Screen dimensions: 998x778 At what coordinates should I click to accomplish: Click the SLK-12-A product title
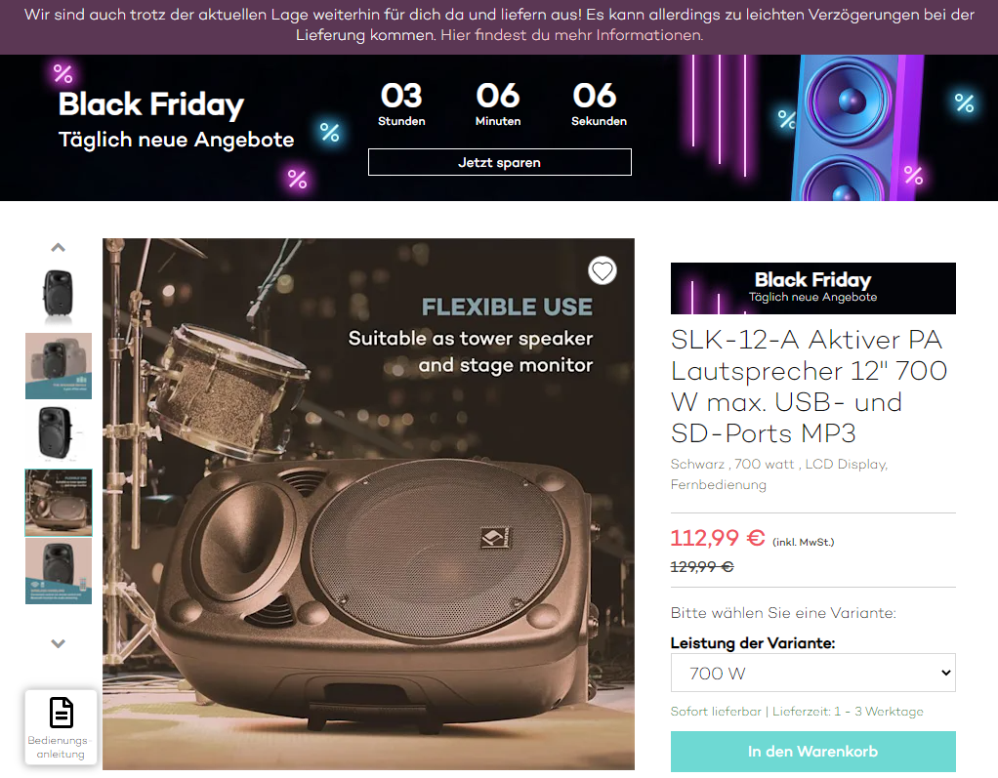809,387
